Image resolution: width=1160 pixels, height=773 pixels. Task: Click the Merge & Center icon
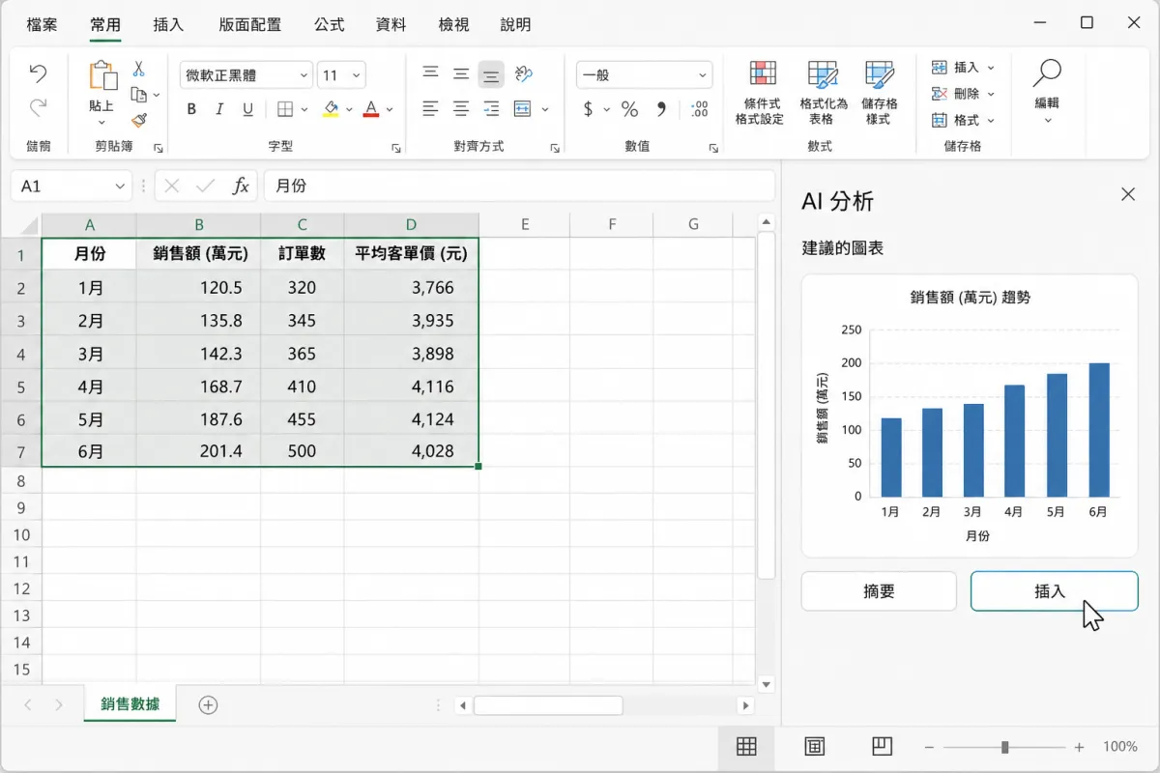click(523, 109)
